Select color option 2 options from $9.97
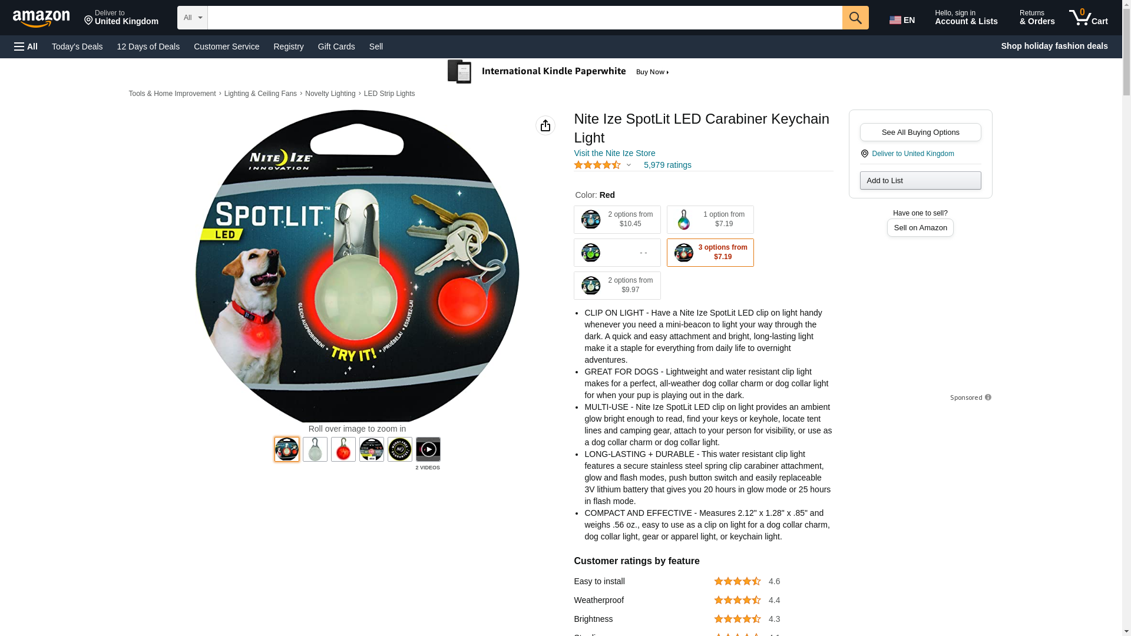This screenshot has width=1131, height=636. [617, 286]
